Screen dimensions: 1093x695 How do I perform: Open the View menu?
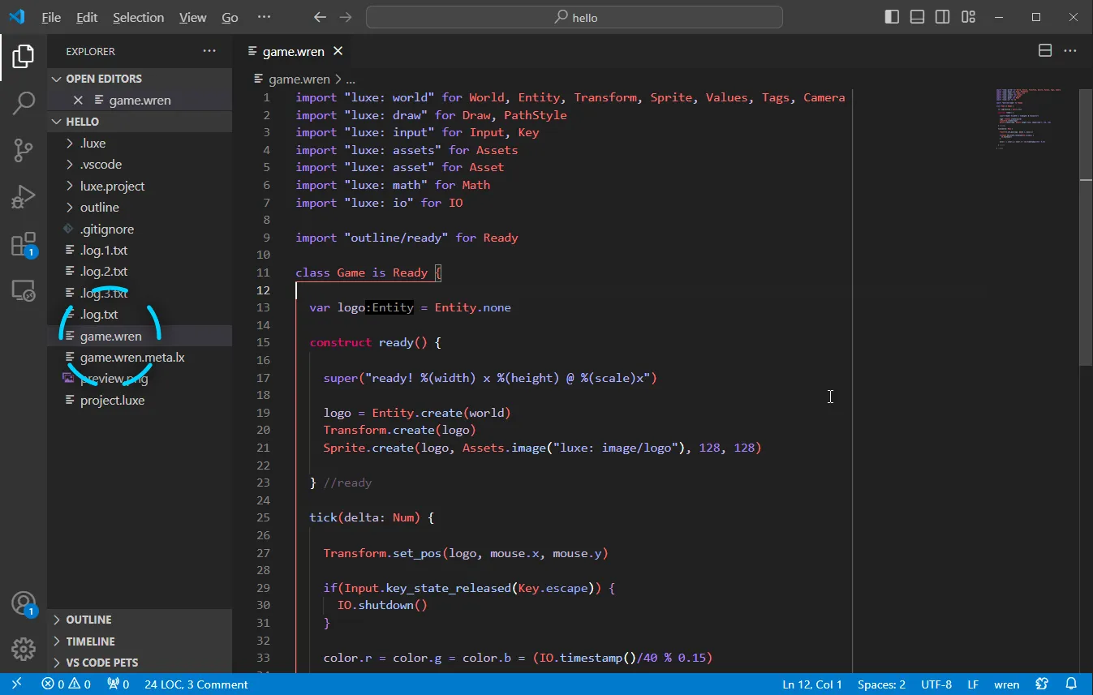[192, 17]
